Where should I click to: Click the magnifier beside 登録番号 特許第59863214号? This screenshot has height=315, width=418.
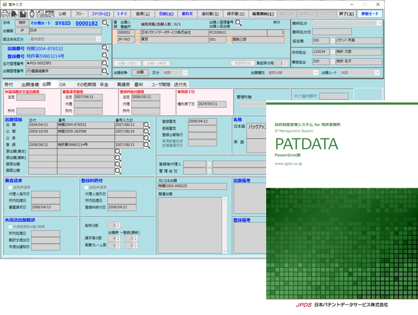coord(105,55)
